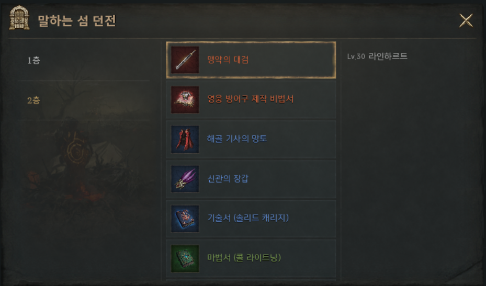Screen dimensions: 486x286
Task: Click the green 마법서 spellbook icon
Action: click(185, 258)
